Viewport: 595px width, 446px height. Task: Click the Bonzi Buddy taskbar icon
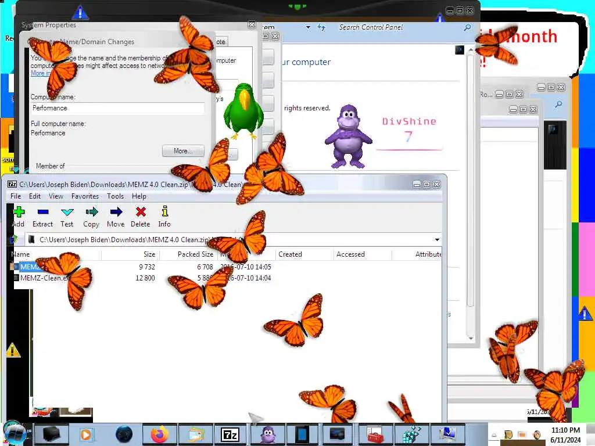(x=268, y=434)
